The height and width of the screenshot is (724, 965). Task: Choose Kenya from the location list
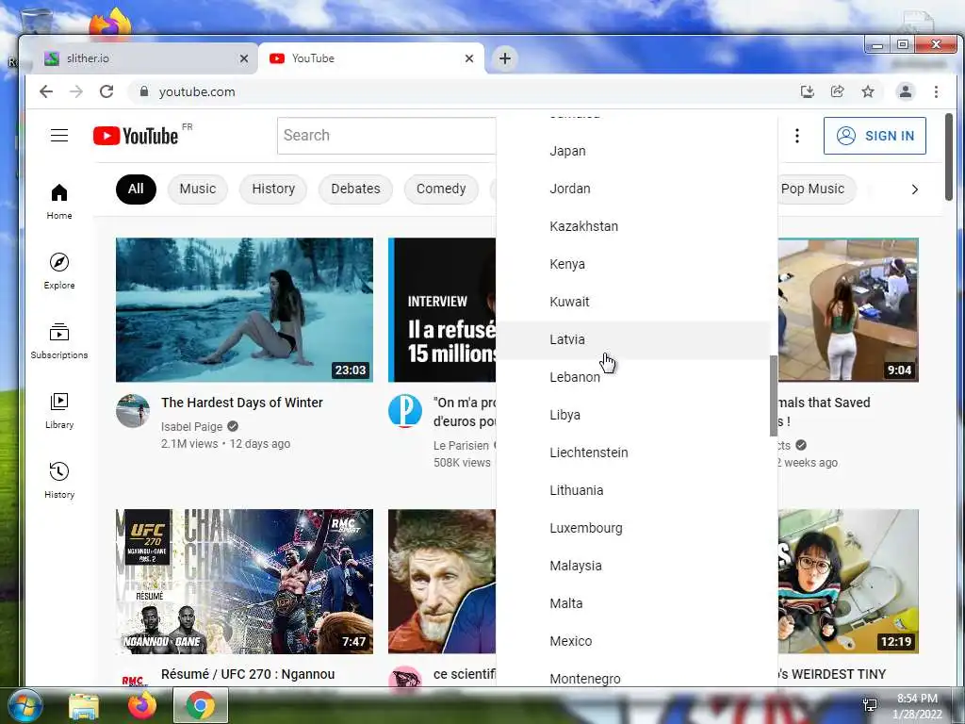pyautogui.click(x=632, y=264)
